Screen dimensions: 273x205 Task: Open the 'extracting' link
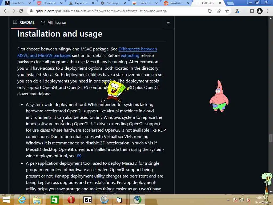click(130, 56)
